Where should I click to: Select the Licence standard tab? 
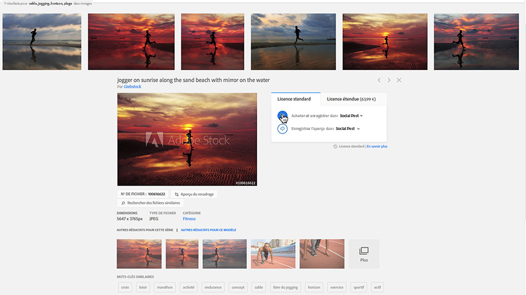pos(296,99)
